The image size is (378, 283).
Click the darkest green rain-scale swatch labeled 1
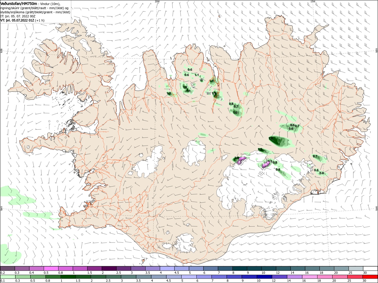coord(68,277)
